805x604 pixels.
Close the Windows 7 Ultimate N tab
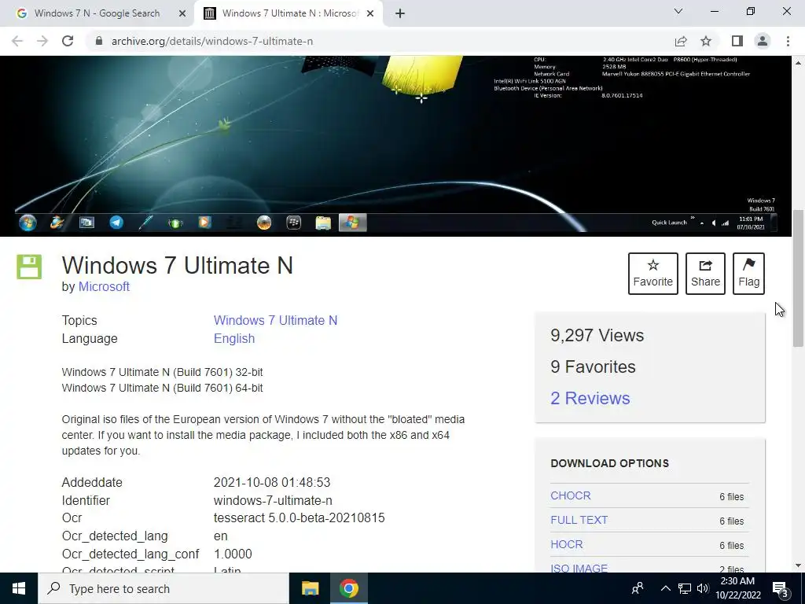(x=369, y=13)
